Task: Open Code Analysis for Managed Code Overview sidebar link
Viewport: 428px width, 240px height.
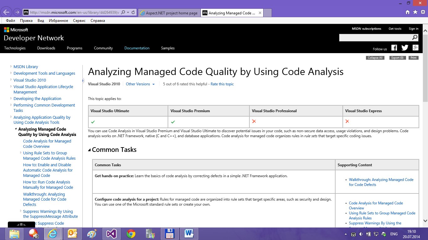Action: click(x=47, y=144)
